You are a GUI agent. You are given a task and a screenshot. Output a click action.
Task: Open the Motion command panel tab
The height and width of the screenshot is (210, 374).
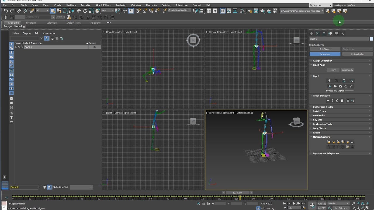(330, 34)
